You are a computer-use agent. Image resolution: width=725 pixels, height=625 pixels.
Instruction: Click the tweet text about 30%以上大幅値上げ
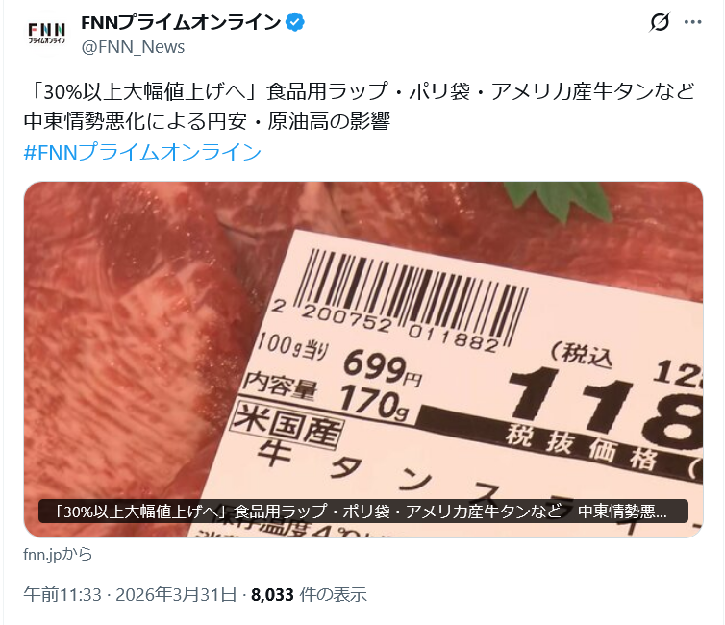360,91
